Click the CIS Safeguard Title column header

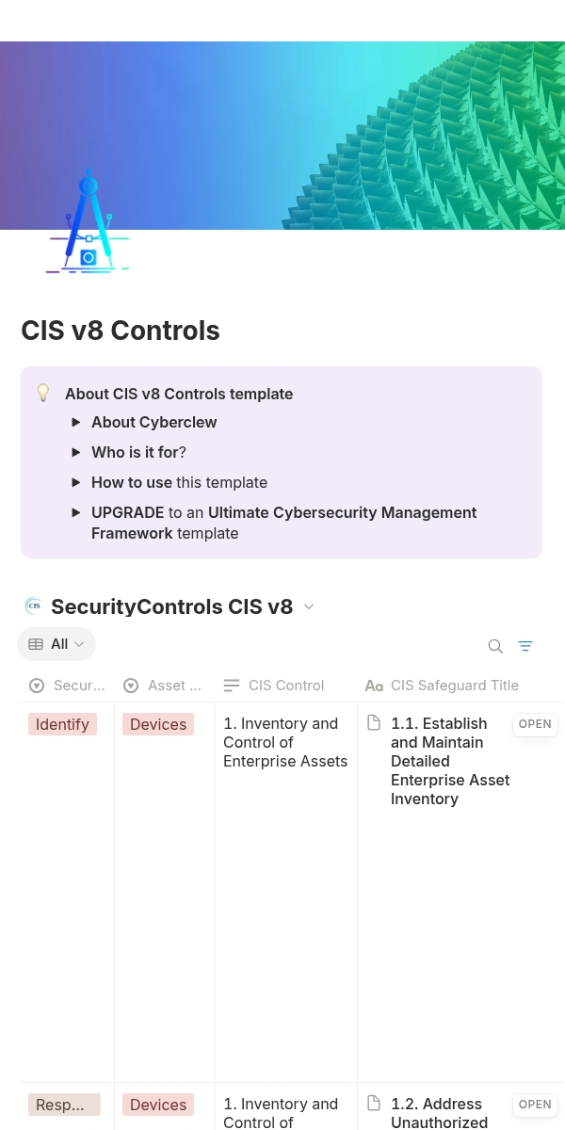click(454, 686)
